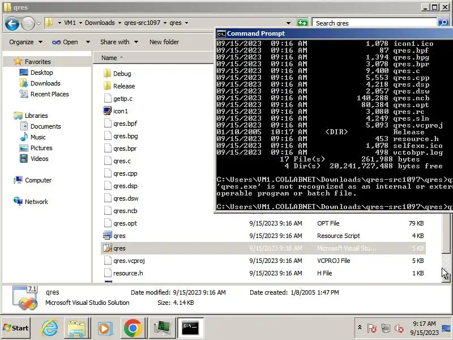Click the Action Center flag tray icon
This screenshot has width=453, height=340.
click(x=372, y=328)
